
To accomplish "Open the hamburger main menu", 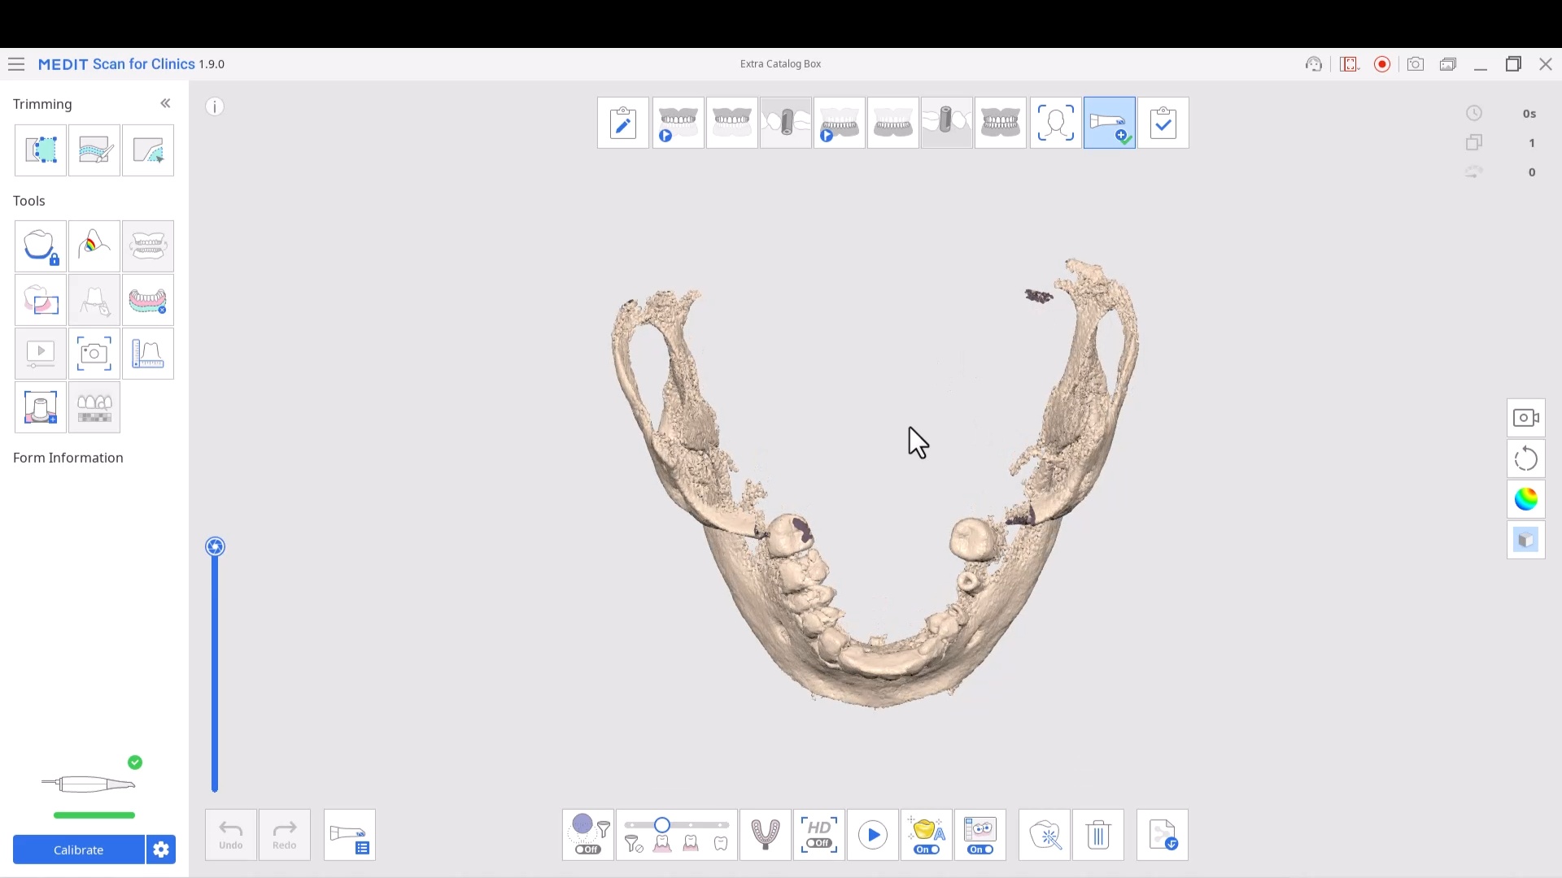I will (x=16, y=64).
